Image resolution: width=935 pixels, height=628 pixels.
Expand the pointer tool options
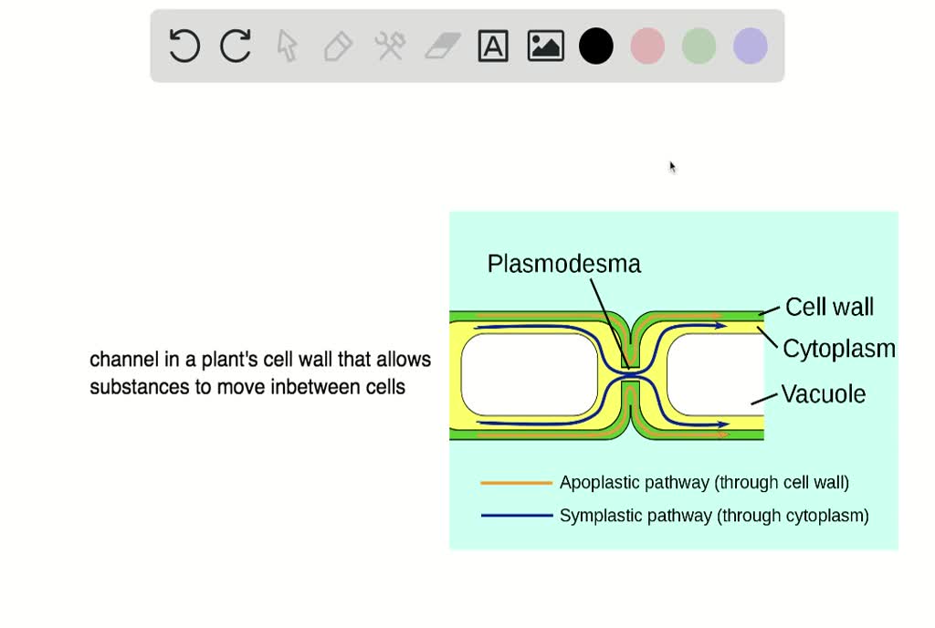click(285, 46)
